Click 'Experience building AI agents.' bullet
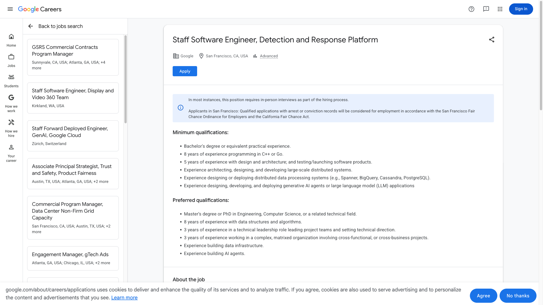This screenshot has width=543, height=305. (x=214, y=254)
